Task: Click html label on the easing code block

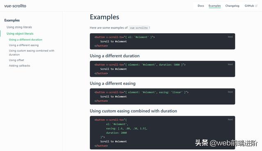Action: (230, 92)
